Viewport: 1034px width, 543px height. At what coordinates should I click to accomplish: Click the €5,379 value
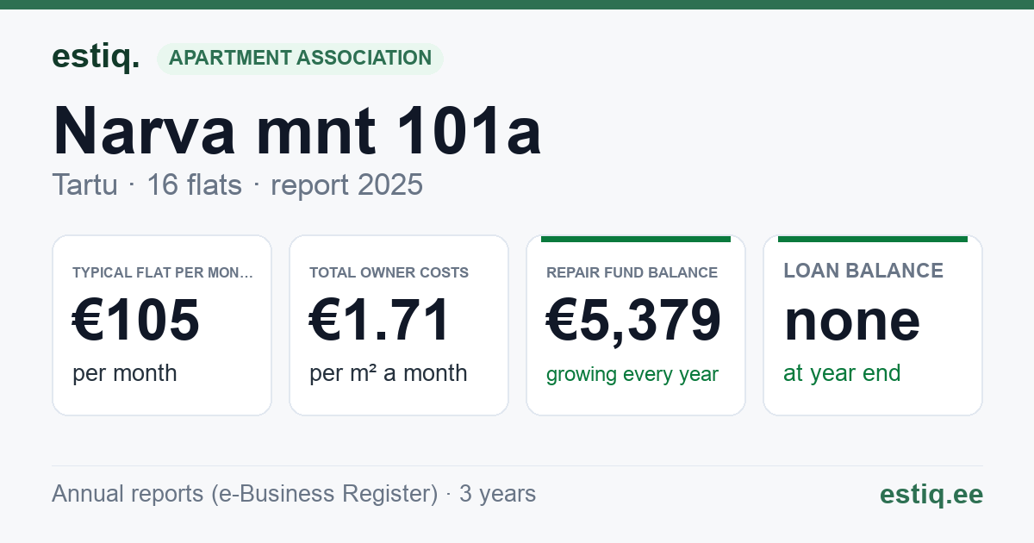634,320
